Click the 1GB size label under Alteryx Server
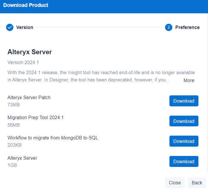Image resolution: width=208 pixels, height=191 pixels. (x=12, y=165)
